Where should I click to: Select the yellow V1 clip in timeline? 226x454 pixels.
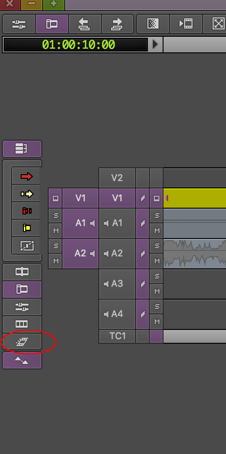[x=194, y=198]
